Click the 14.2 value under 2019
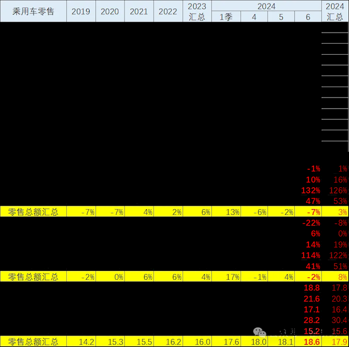This screenshot has width=349, height=347. (x=86, y=342)
